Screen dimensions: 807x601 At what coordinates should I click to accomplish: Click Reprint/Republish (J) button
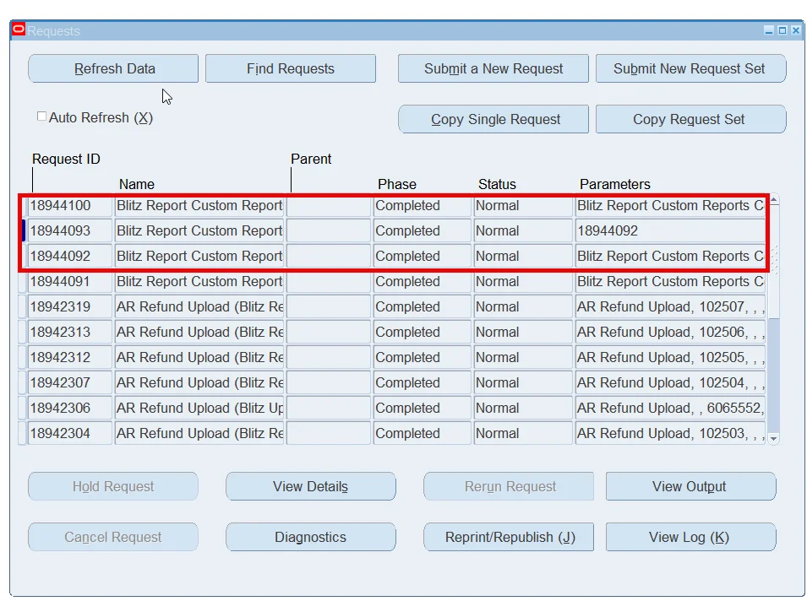click(x=509, y=537)
